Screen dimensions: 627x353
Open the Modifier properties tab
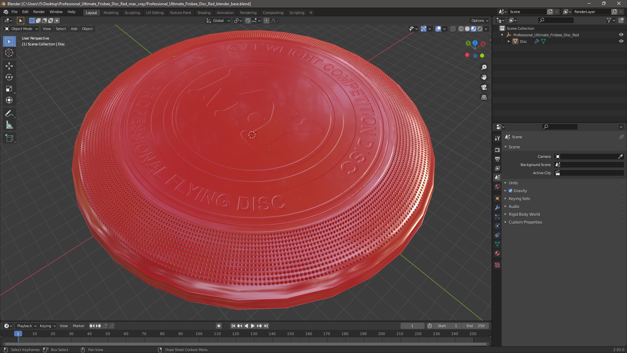(497, 208)
